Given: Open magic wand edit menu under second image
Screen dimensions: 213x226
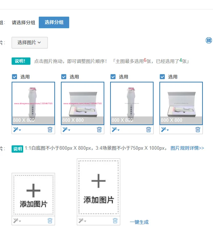Looking at the screenshot, I should (66, 129).
